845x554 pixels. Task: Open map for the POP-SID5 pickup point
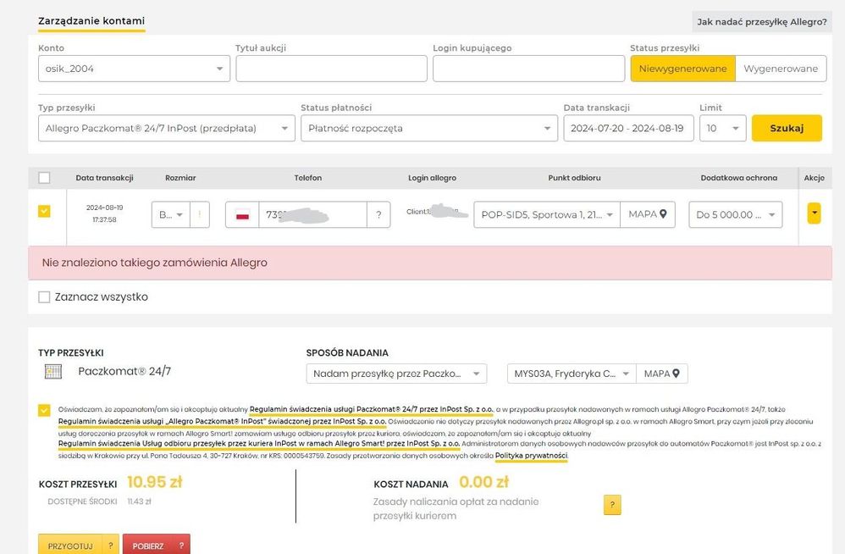click(647, 214)
